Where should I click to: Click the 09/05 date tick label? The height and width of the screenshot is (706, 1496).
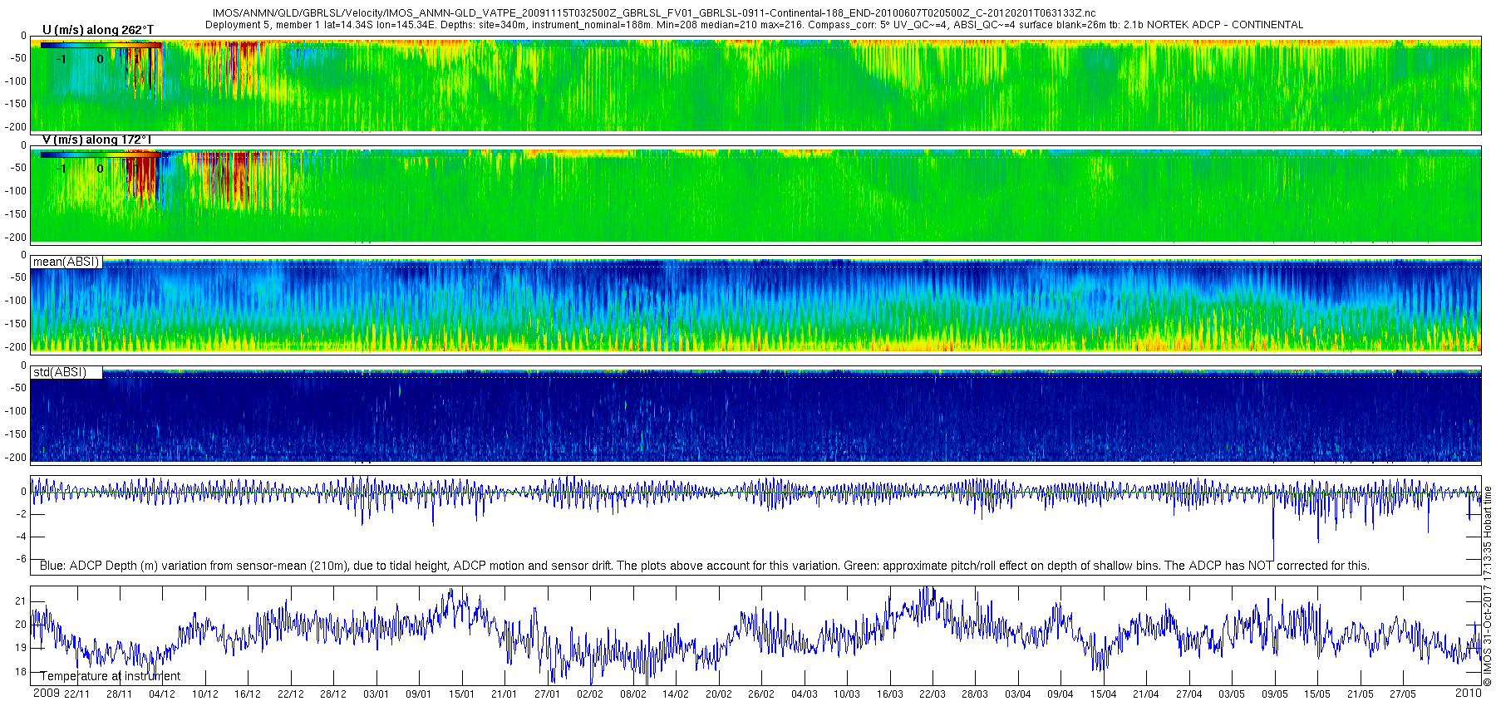point(1274,694)
